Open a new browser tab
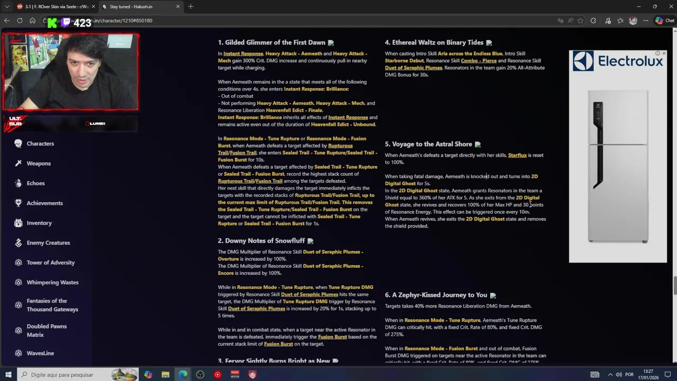 pyautogui.click(x=190, y=6)
